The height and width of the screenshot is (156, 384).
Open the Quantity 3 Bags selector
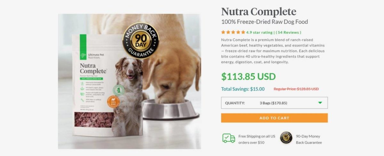click(x=274, y=103)
